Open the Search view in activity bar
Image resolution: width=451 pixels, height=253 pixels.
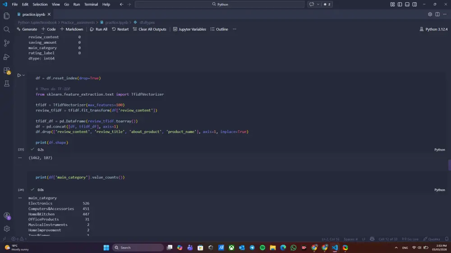click(x=7, y=29)
